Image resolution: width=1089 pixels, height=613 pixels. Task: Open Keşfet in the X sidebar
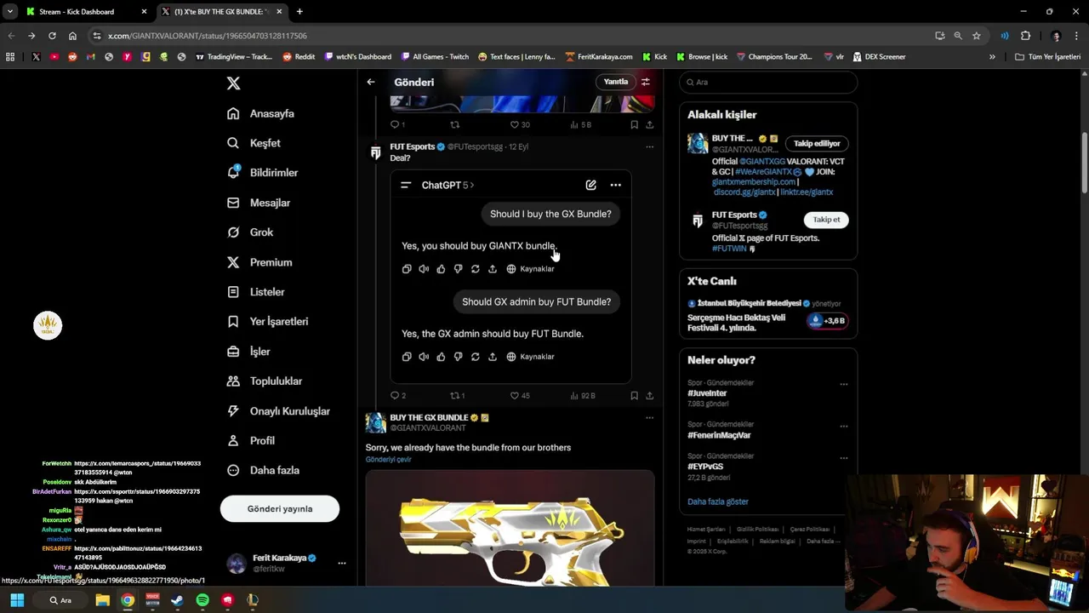(254, 143)
